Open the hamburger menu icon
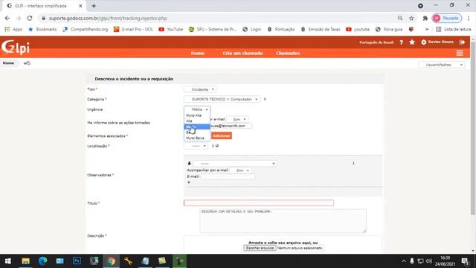 (460, 53)
